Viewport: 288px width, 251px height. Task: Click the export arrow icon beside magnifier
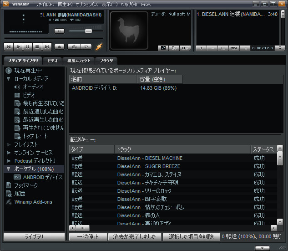174,48
